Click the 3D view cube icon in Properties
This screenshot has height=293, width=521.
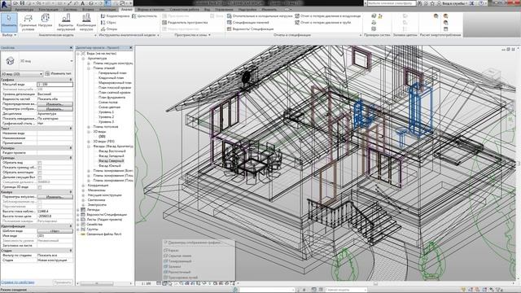[x=11, y=61]
